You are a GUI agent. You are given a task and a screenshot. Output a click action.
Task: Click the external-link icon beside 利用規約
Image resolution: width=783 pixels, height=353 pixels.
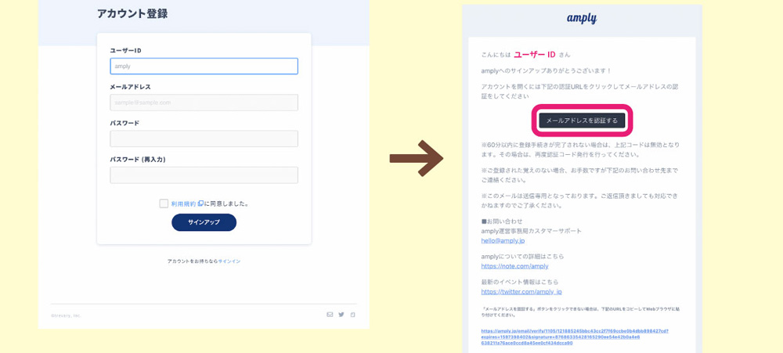[200, 204]
